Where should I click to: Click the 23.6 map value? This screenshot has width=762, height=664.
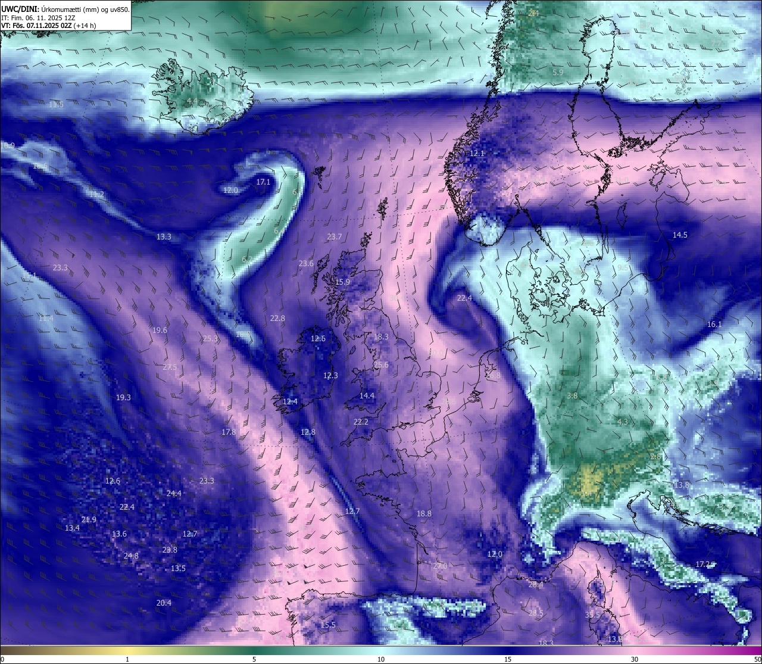[306, 263]
